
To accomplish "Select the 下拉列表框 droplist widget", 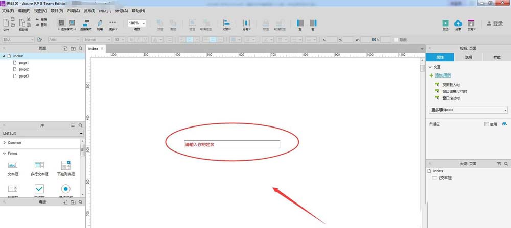I will (x=66, y=168).
